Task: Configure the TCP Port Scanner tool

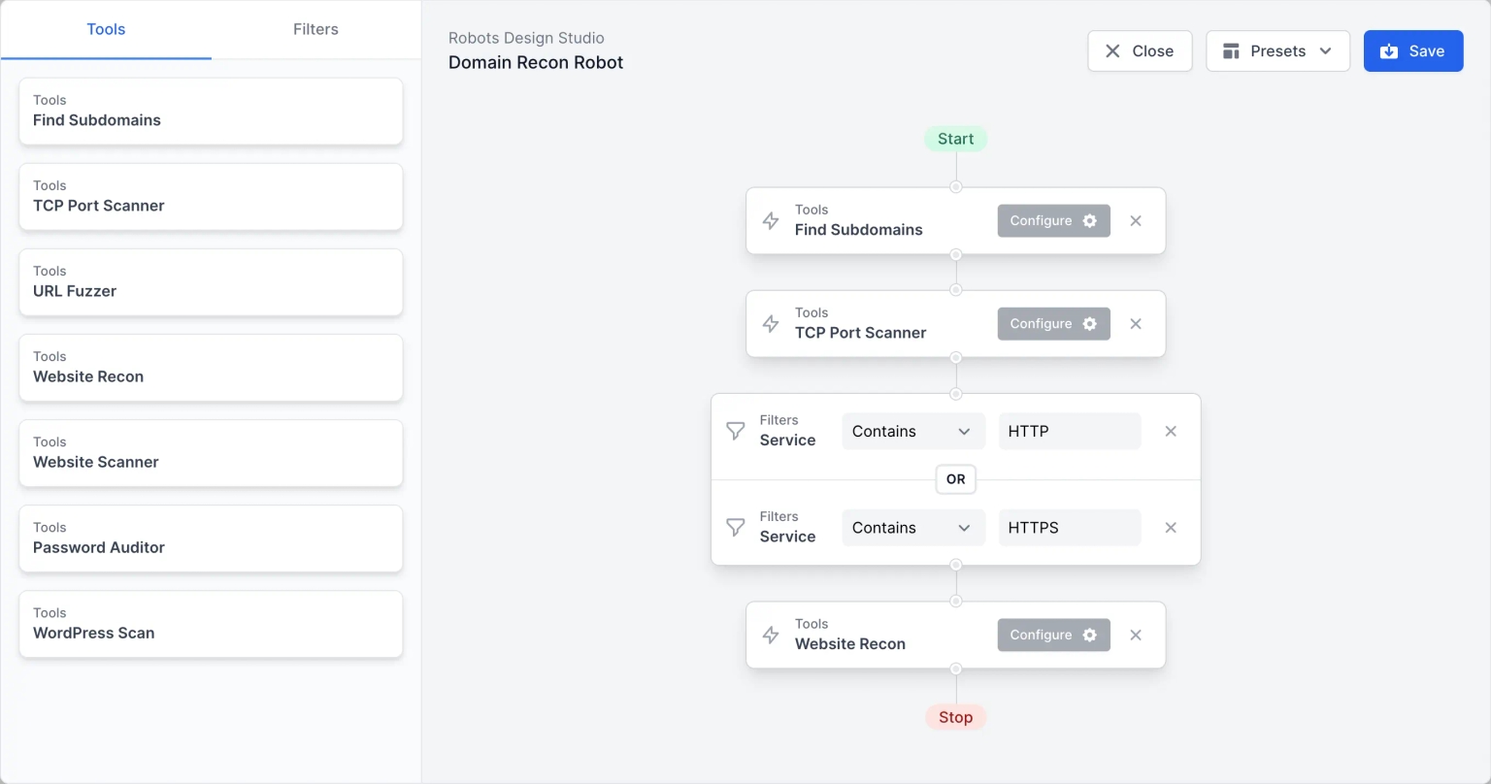Action: coord(1053,324)
